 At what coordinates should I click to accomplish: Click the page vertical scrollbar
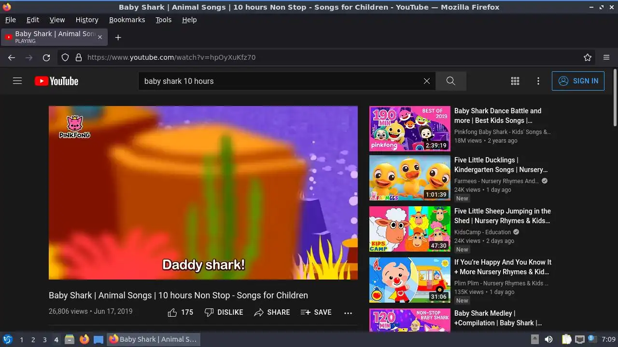[615, 98]
